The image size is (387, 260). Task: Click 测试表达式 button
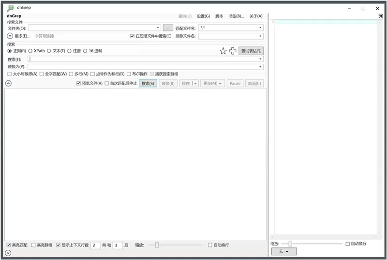click(x=251, y=51)
